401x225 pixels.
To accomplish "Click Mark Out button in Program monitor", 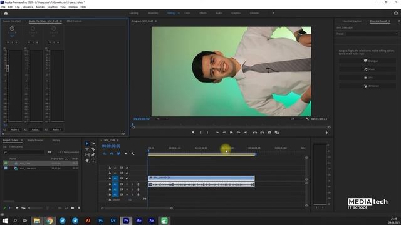I will [207, 132].
